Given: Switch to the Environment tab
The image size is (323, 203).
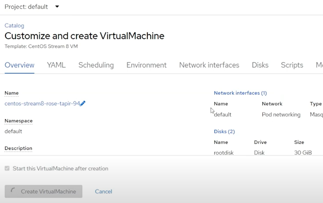Looking at the screenshot, I should (146, 65).
